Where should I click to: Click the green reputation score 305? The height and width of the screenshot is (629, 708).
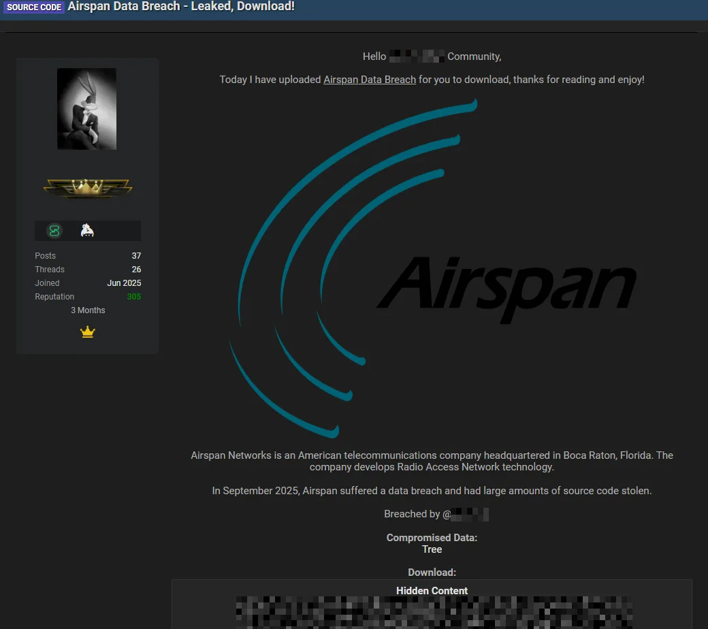coord(133,296)
